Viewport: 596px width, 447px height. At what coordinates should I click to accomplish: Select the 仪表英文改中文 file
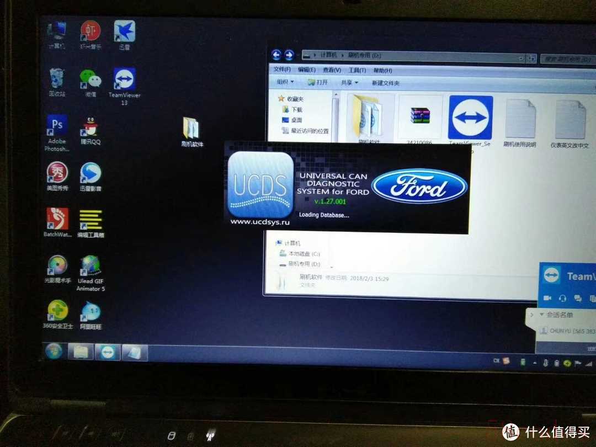point(570,123)
